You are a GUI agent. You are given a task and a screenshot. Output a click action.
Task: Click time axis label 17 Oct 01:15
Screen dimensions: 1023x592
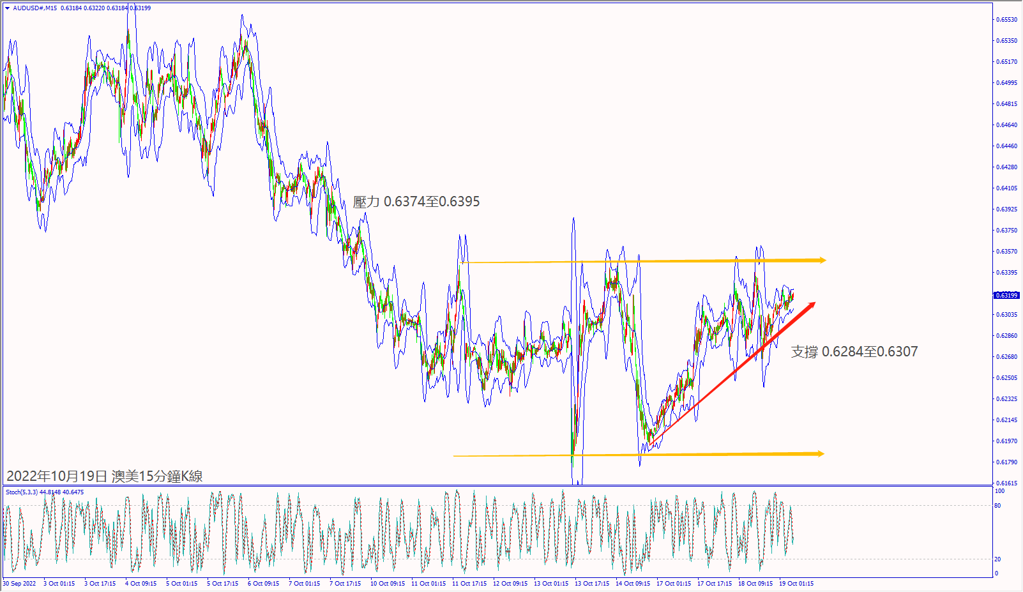674,584
